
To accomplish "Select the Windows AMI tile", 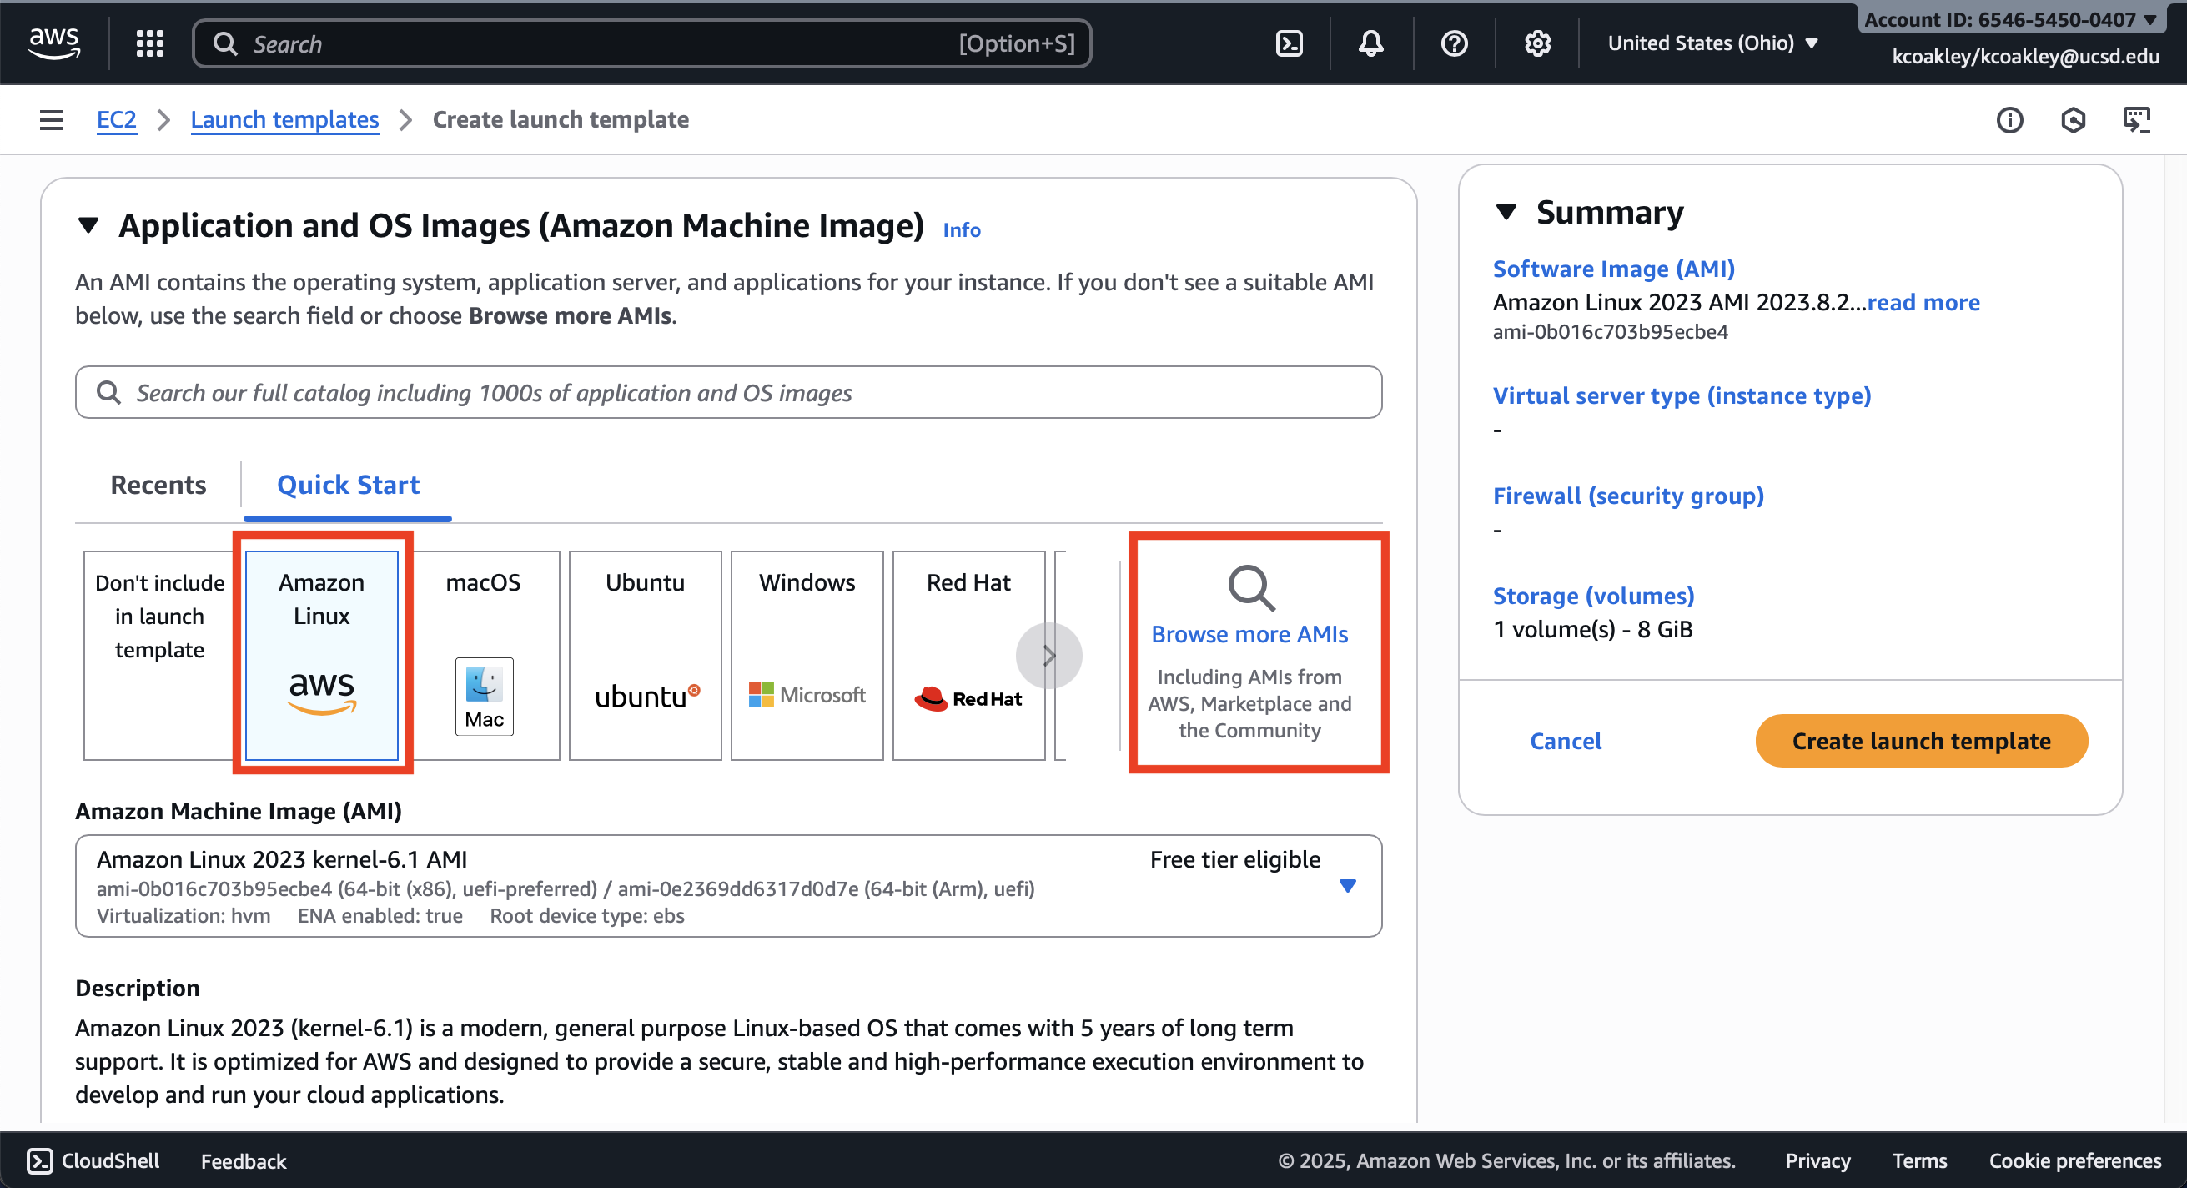I will pyautogui.click(x=806, y=654).
